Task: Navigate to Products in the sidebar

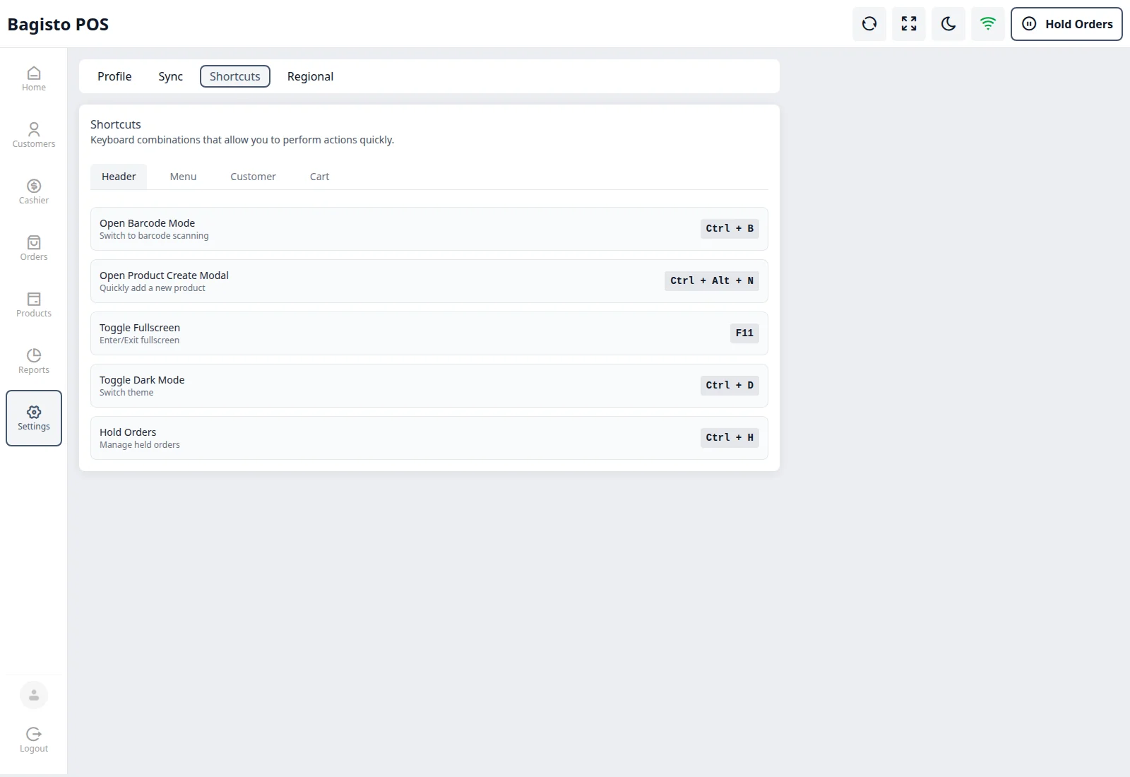Action: coord(34,305)
